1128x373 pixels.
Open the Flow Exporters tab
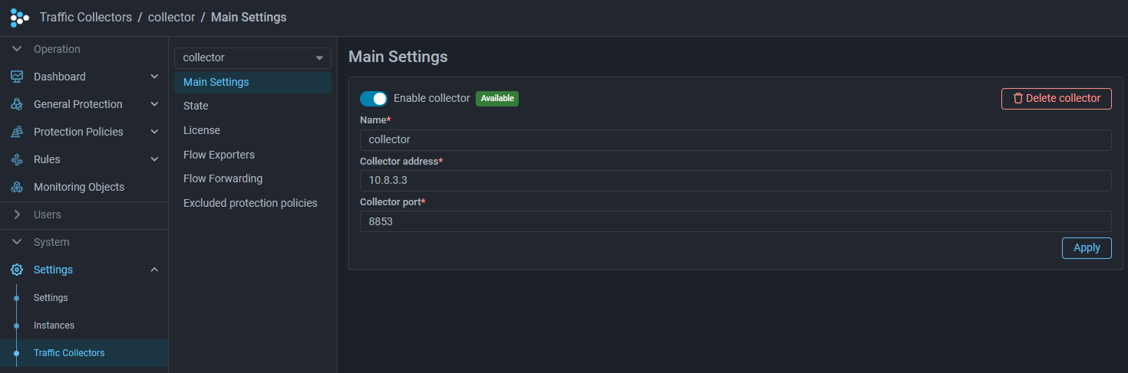(219, 155)
